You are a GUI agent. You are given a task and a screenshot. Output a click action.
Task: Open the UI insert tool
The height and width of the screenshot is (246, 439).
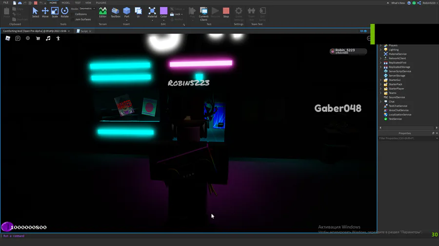138,13
